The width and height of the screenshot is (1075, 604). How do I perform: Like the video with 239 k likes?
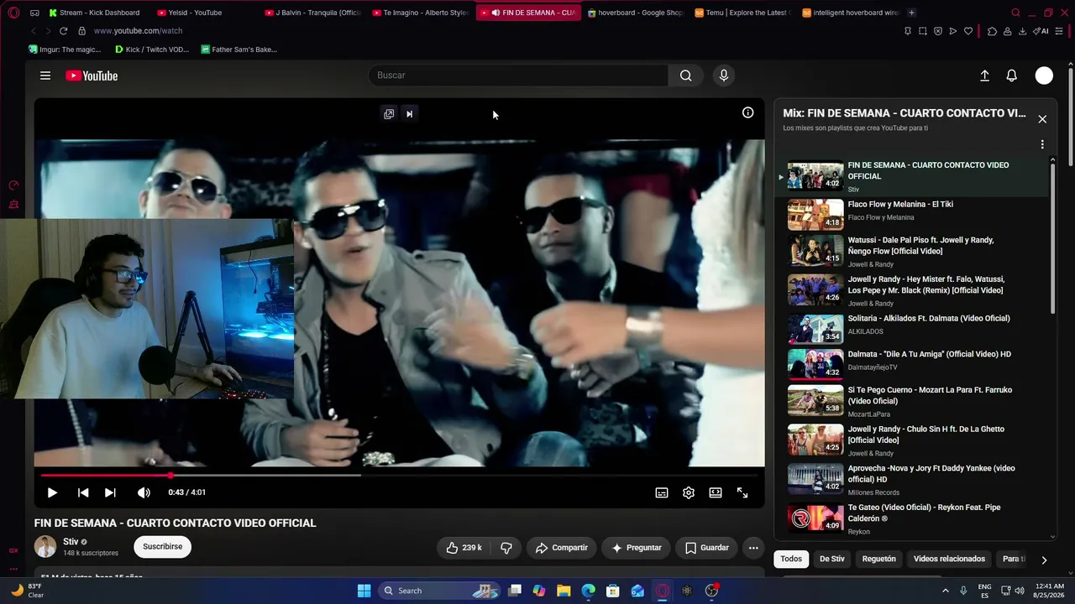(x=464, y=548)
